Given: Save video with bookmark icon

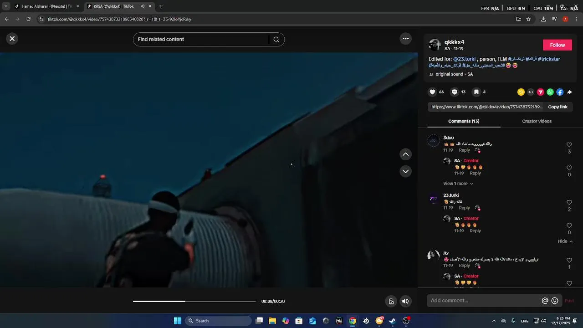Looking at the screenshot, I should [476, 92].
